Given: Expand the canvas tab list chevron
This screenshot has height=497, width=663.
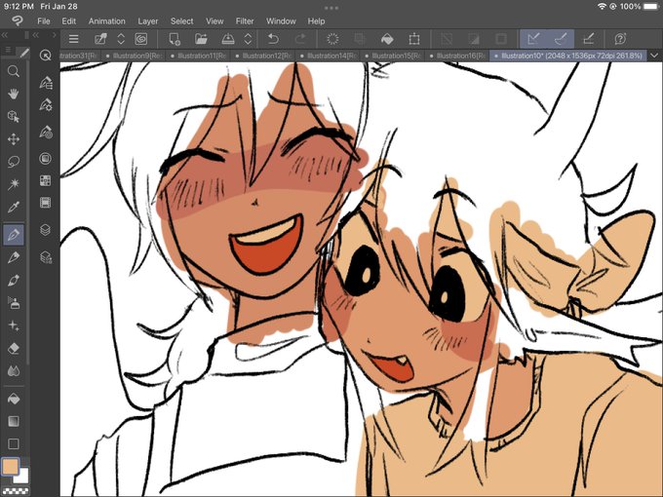Looking at the screenshot, I should click(654, 56).
